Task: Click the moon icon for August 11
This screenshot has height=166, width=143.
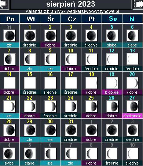Action: click(x=92, y=59)
